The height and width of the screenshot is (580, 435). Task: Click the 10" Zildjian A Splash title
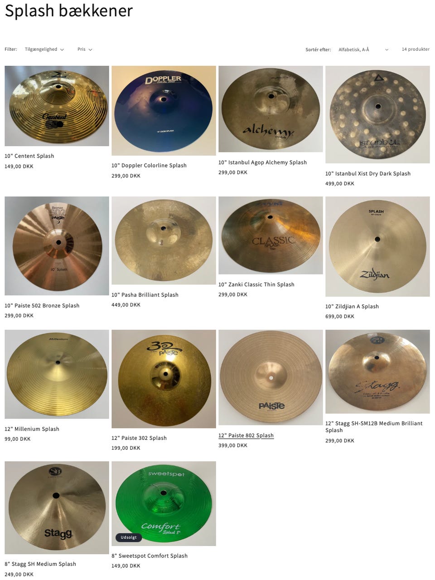pyautogui.click(x=352, y=307)
